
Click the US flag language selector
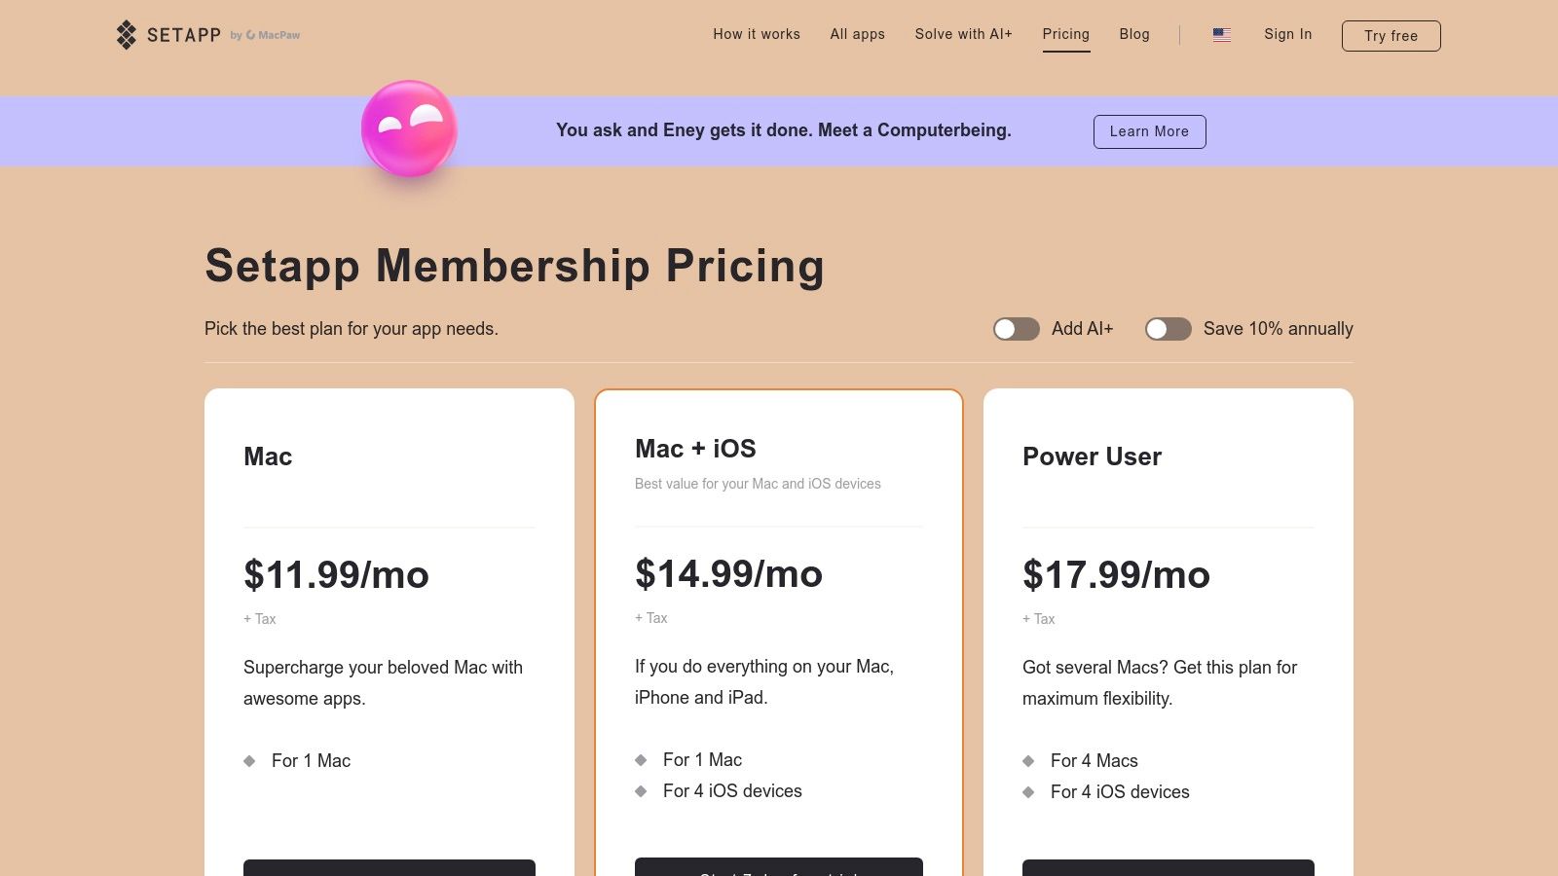(x=1221, y=35)
